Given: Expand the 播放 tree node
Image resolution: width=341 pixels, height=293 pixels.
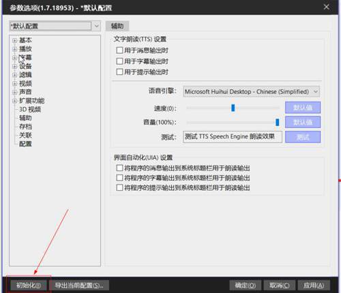Looking at the screenshot, I should [x=15, y=49].
